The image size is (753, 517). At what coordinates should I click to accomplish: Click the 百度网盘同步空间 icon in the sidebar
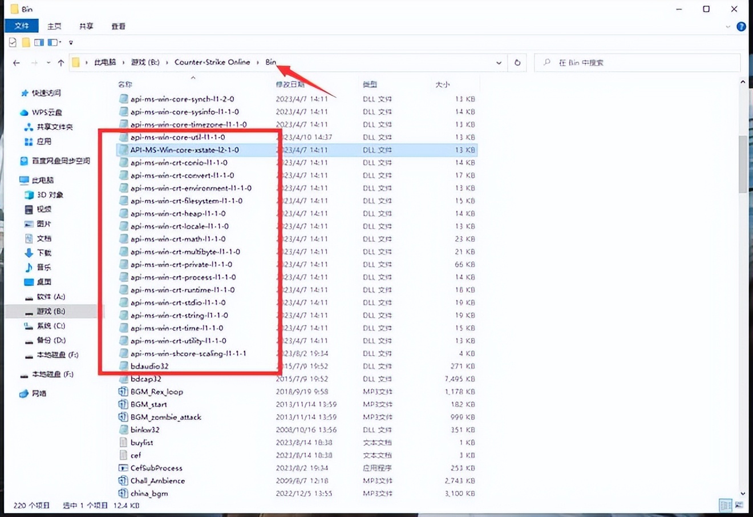click(24, 161)
